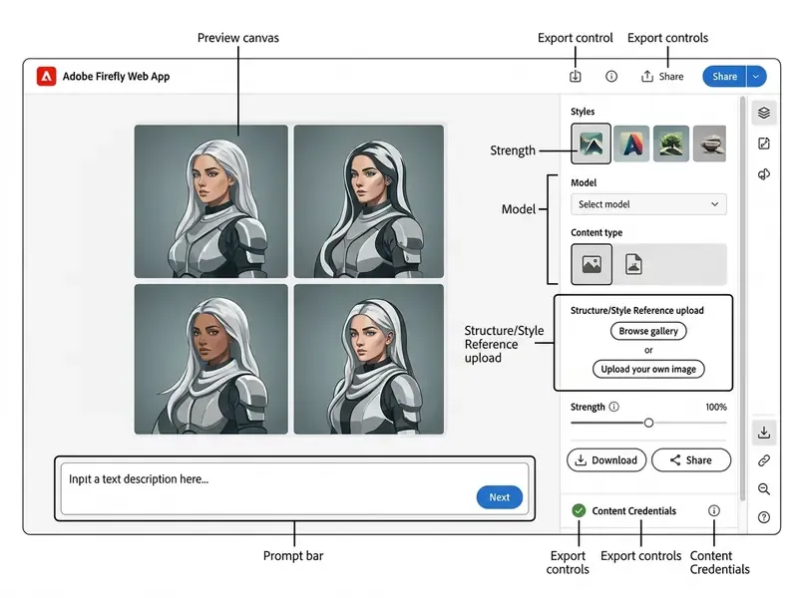
Task: Choose the art document content type icon
Action: [633, 264]
